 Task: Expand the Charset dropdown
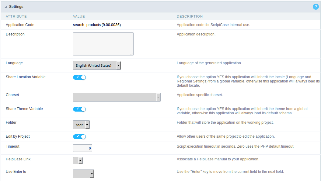pyautogui.click(x=158, y=97)
